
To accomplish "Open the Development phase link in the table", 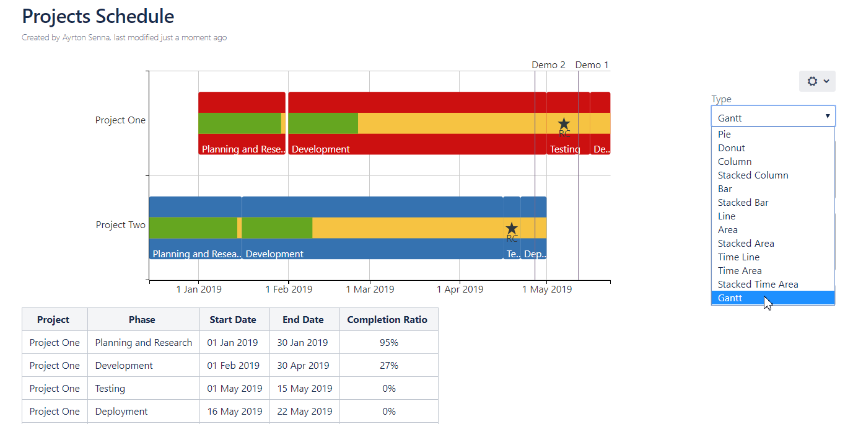I will point(123,365).
